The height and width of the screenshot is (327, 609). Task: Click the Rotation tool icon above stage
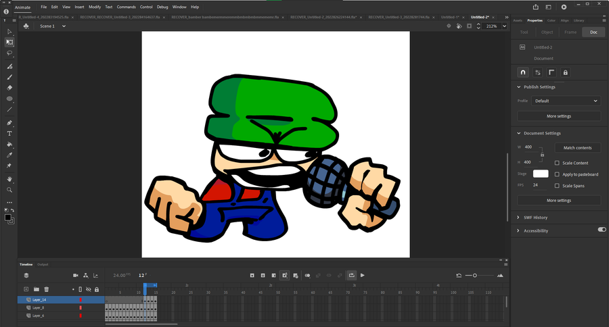[459, 26]
